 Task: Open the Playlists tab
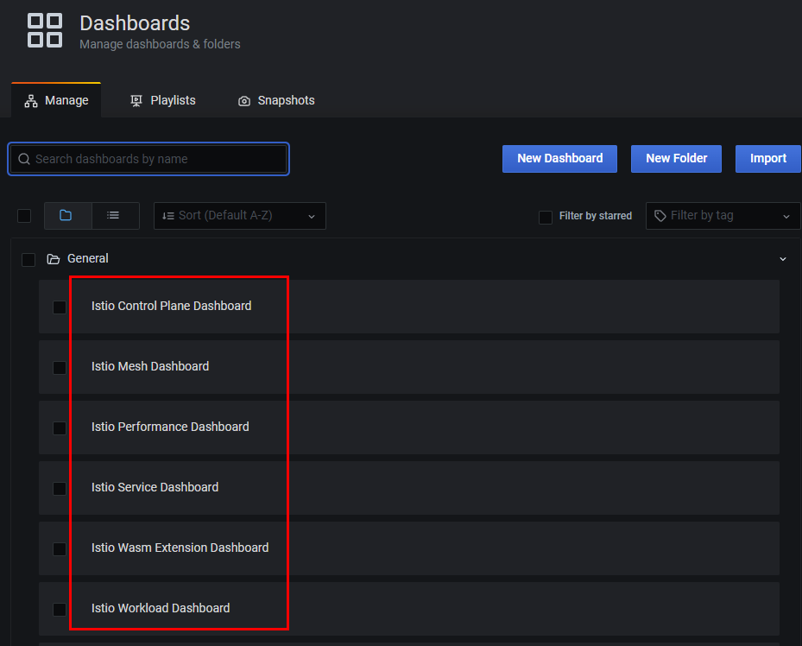pyautogui.click(x=163, y=100)
